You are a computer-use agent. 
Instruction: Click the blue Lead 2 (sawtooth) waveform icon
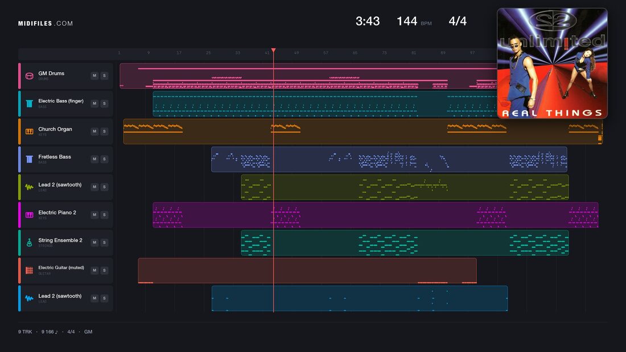29,298
